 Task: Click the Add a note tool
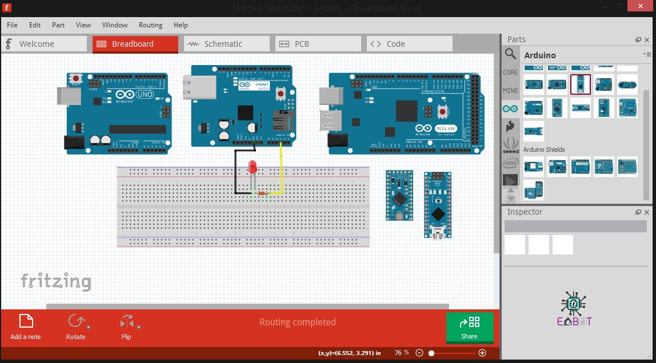coord(26,327)
